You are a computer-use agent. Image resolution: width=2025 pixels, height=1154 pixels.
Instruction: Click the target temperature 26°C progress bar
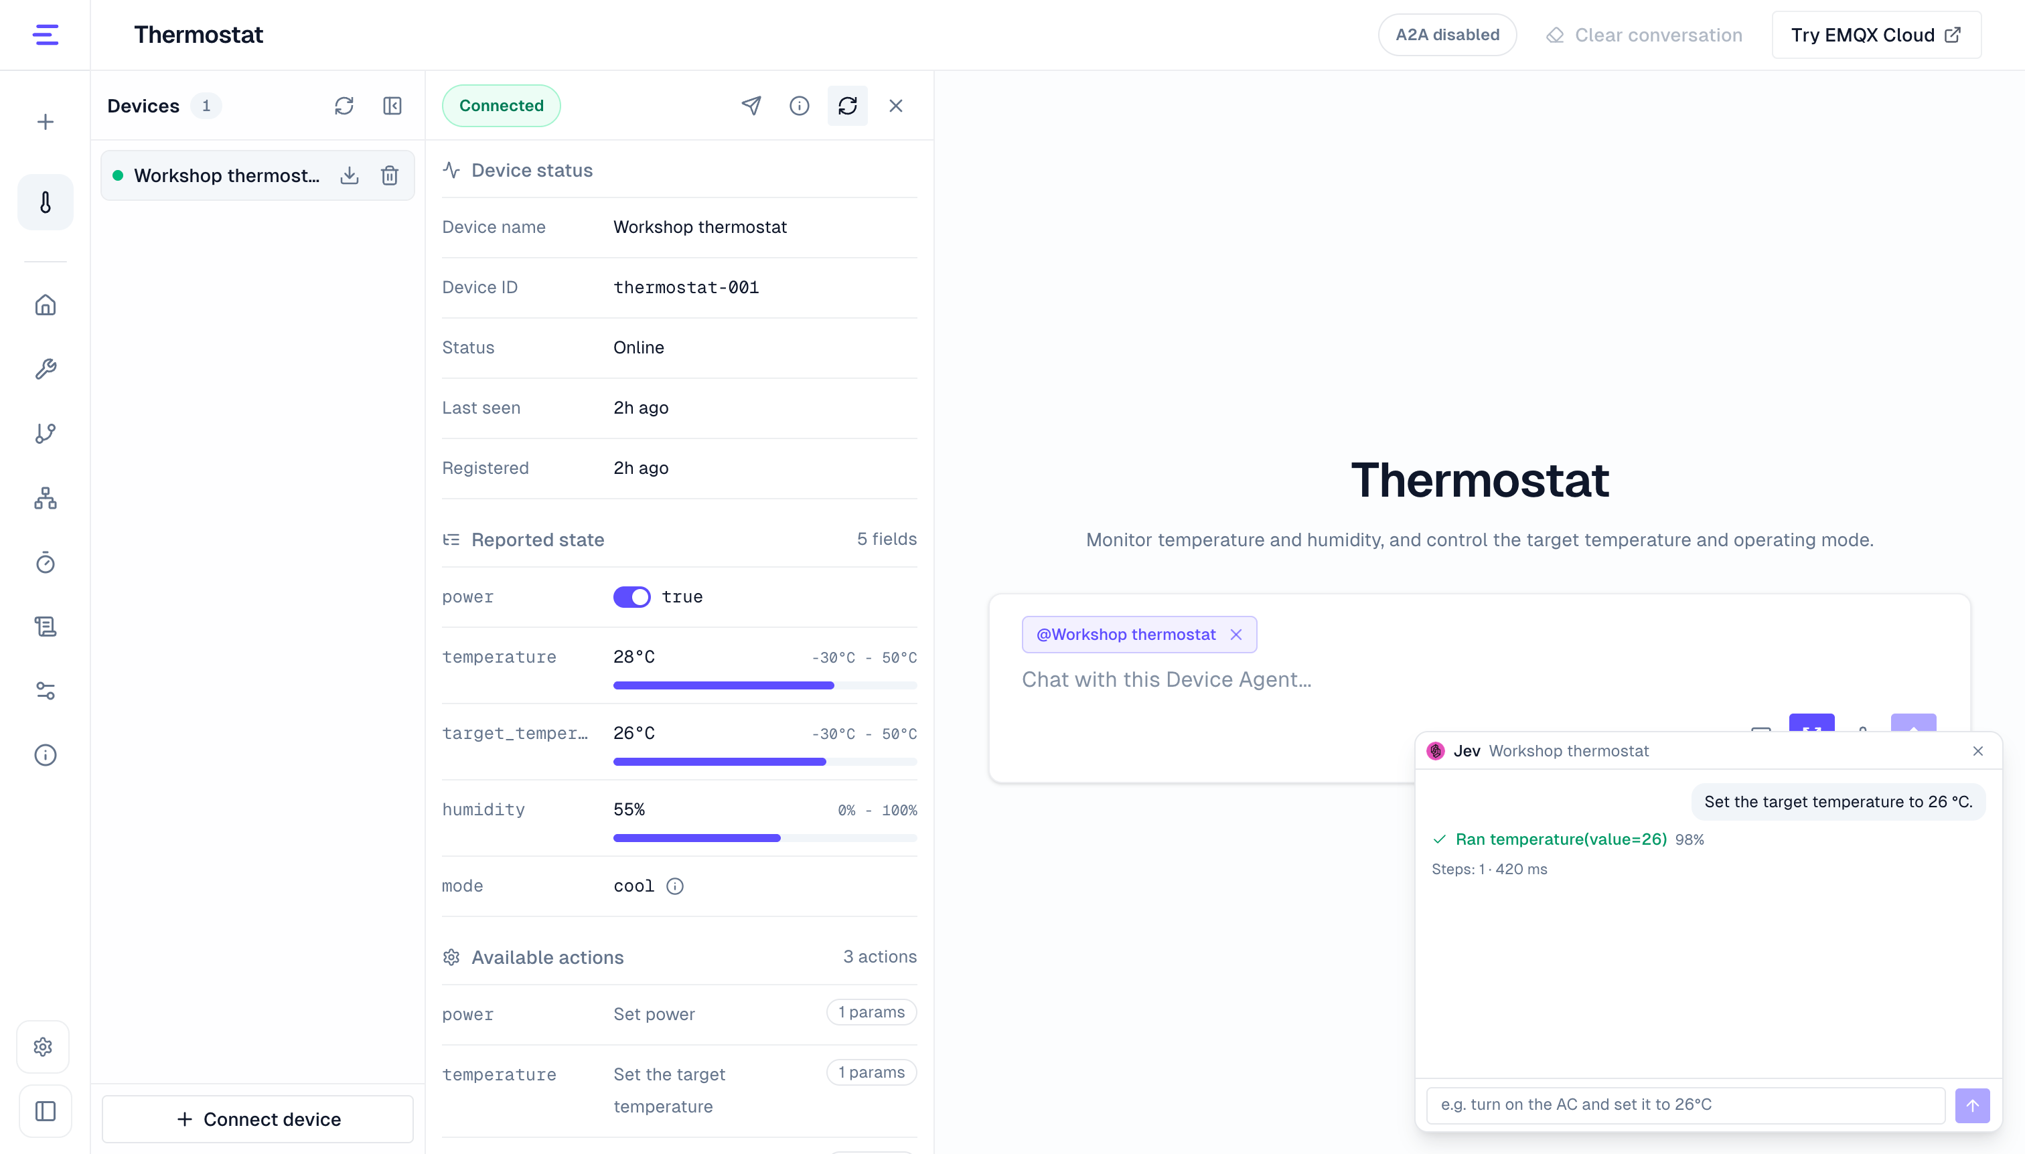pyautogui.click(x=765, y=762)
